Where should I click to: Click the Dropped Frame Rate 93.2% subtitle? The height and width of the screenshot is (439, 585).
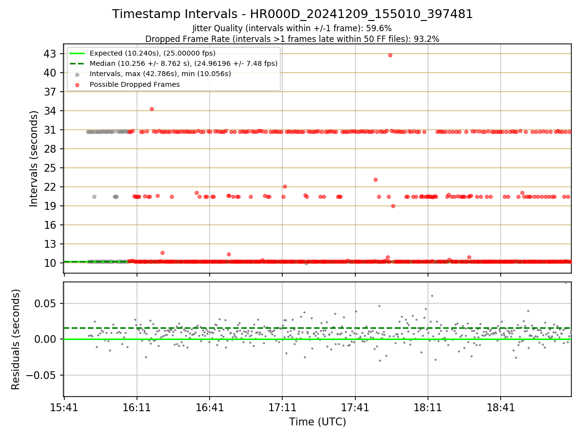click(x=292, y=39)
